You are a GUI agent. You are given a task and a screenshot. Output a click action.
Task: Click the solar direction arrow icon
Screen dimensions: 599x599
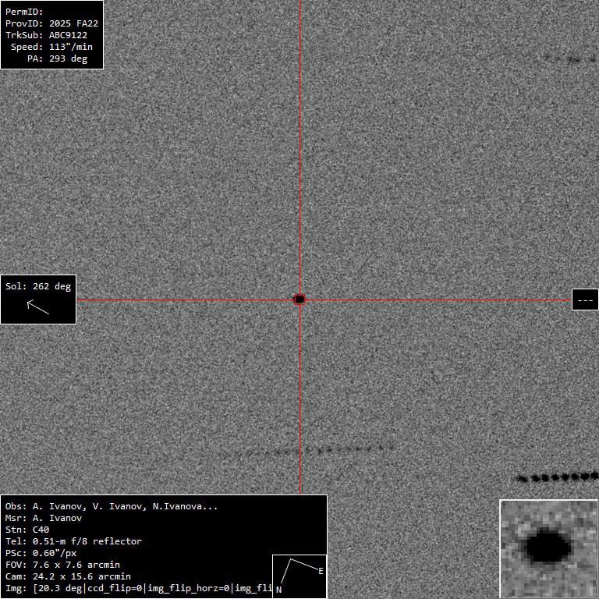coord(37,307)
